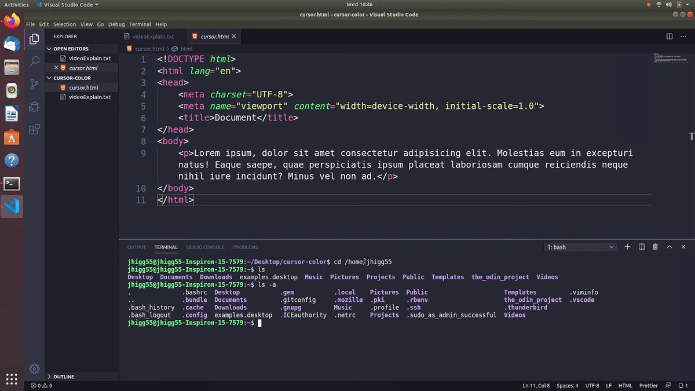Click the Manage gear icon
The image size is (695, 391).
(34, 368)
